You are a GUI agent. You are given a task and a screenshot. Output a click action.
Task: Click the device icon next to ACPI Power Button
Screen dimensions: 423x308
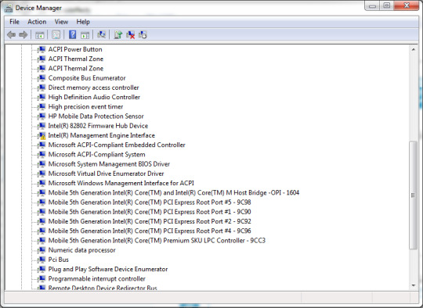(42, 49)
